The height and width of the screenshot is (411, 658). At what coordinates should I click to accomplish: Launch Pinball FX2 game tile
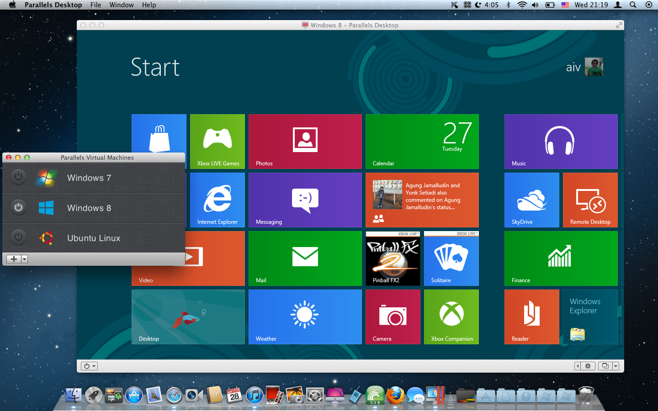(393, 258)
